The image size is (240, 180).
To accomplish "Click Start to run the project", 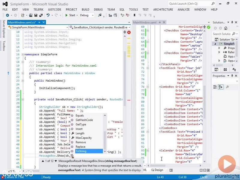I will 70,15.
